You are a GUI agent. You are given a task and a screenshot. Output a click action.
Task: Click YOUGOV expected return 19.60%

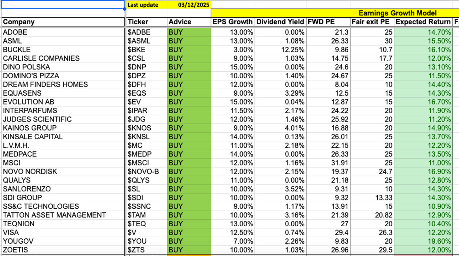coord(424,241)
